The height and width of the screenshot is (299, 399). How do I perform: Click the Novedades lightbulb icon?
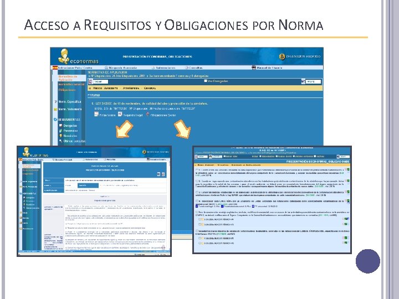click(x=60, y=136)
